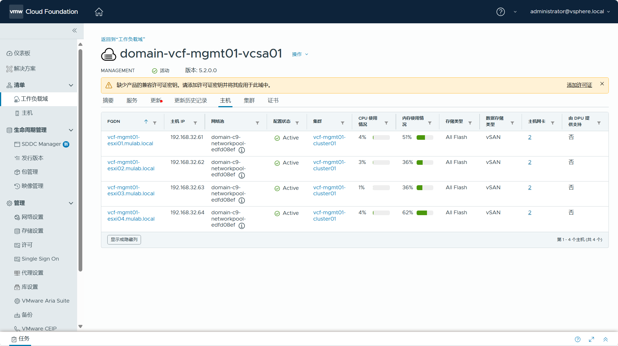This screenshot has width=618, height=346.
Task: Collapse the 清单 sidebar section
Action: pyautogui.click(x=71, y=85)
